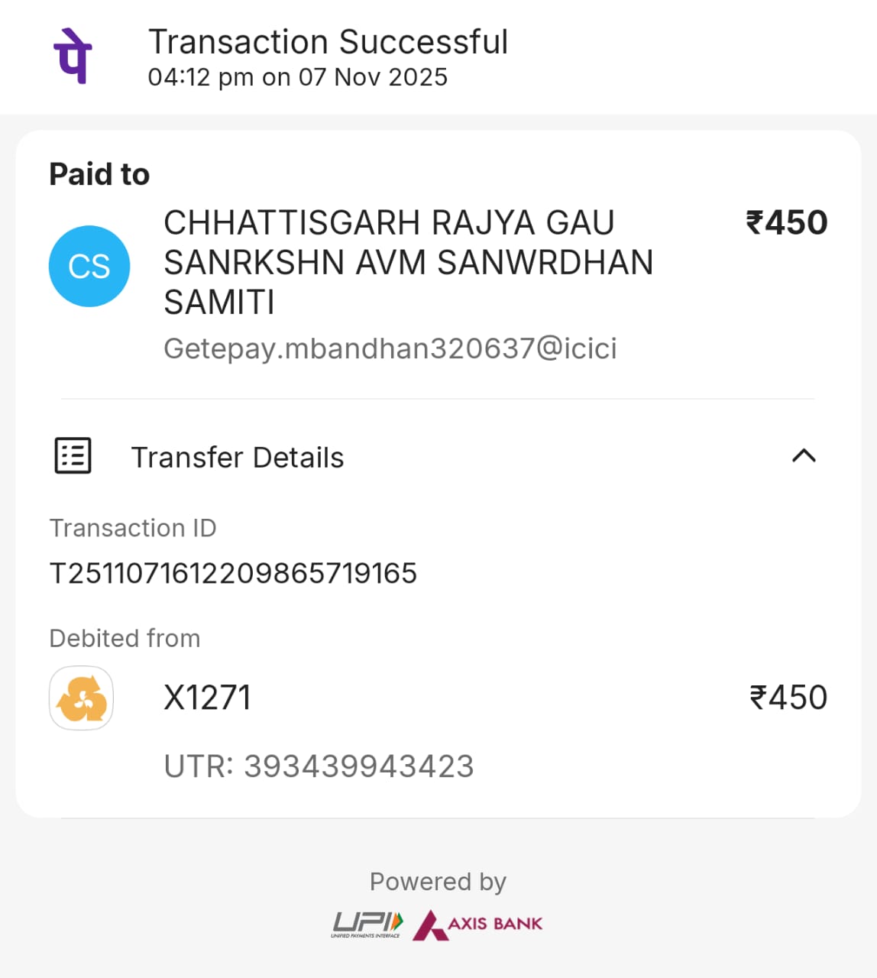Screen dimensions: 877x978
Task: Collapse Transfer Details using the chevron arrow
Action: [x=804, y=456]
